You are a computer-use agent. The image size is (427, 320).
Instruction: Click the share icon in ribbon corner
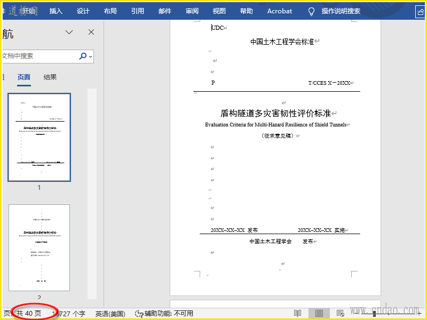(420, 12)
